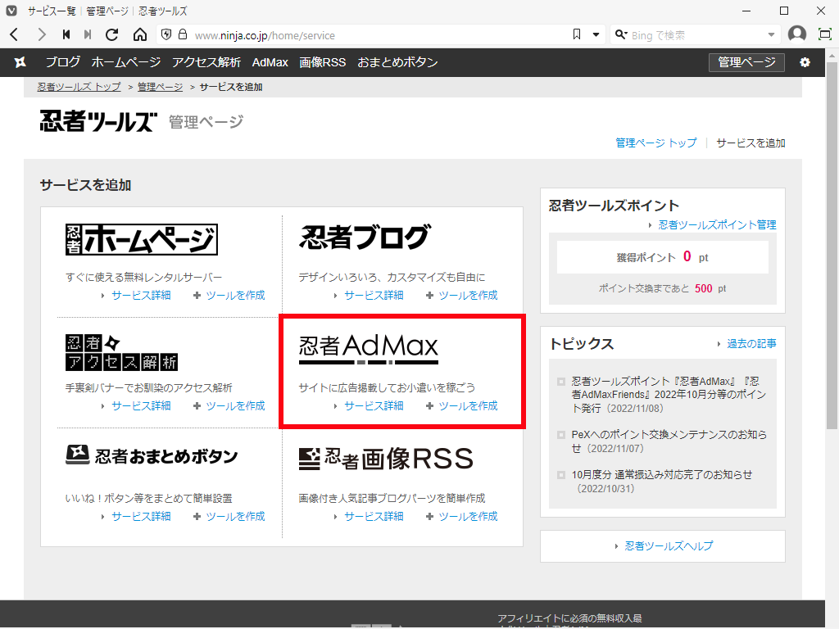This screenshot has height=629, width=839.
Task: Click ツールを作成 for 忍者おまとめボタン
Action: 235,516
